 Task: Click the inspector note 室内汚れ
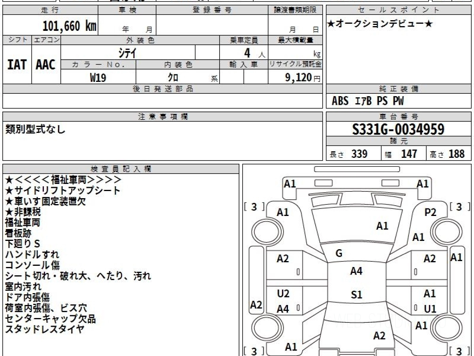tap(23, 286)
